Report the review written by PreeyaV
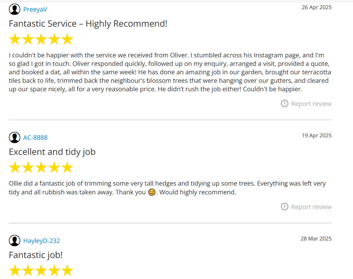This screenshot has width=353, height=279. click(x=311, y=104)
